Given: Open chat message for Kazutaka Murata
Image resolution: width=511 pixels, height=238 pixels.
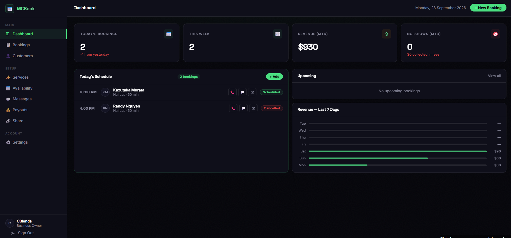Looking at the screenshot, I should click(x=242, y=92).
